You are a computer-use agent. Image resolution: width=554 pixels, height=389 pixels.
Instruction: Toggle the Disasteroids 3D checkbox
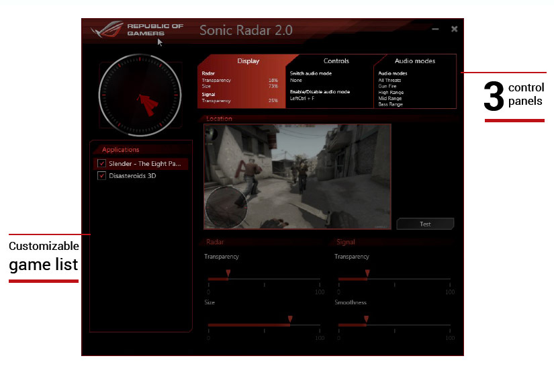coord(102,176)
